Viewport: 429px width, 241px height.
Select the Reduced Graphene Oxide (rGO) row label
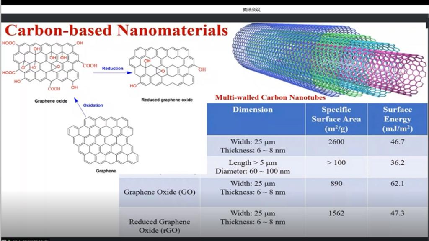(159, 226)
